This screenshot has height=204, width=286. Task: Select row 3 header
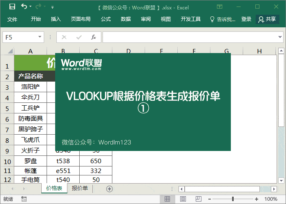(7, 87)
